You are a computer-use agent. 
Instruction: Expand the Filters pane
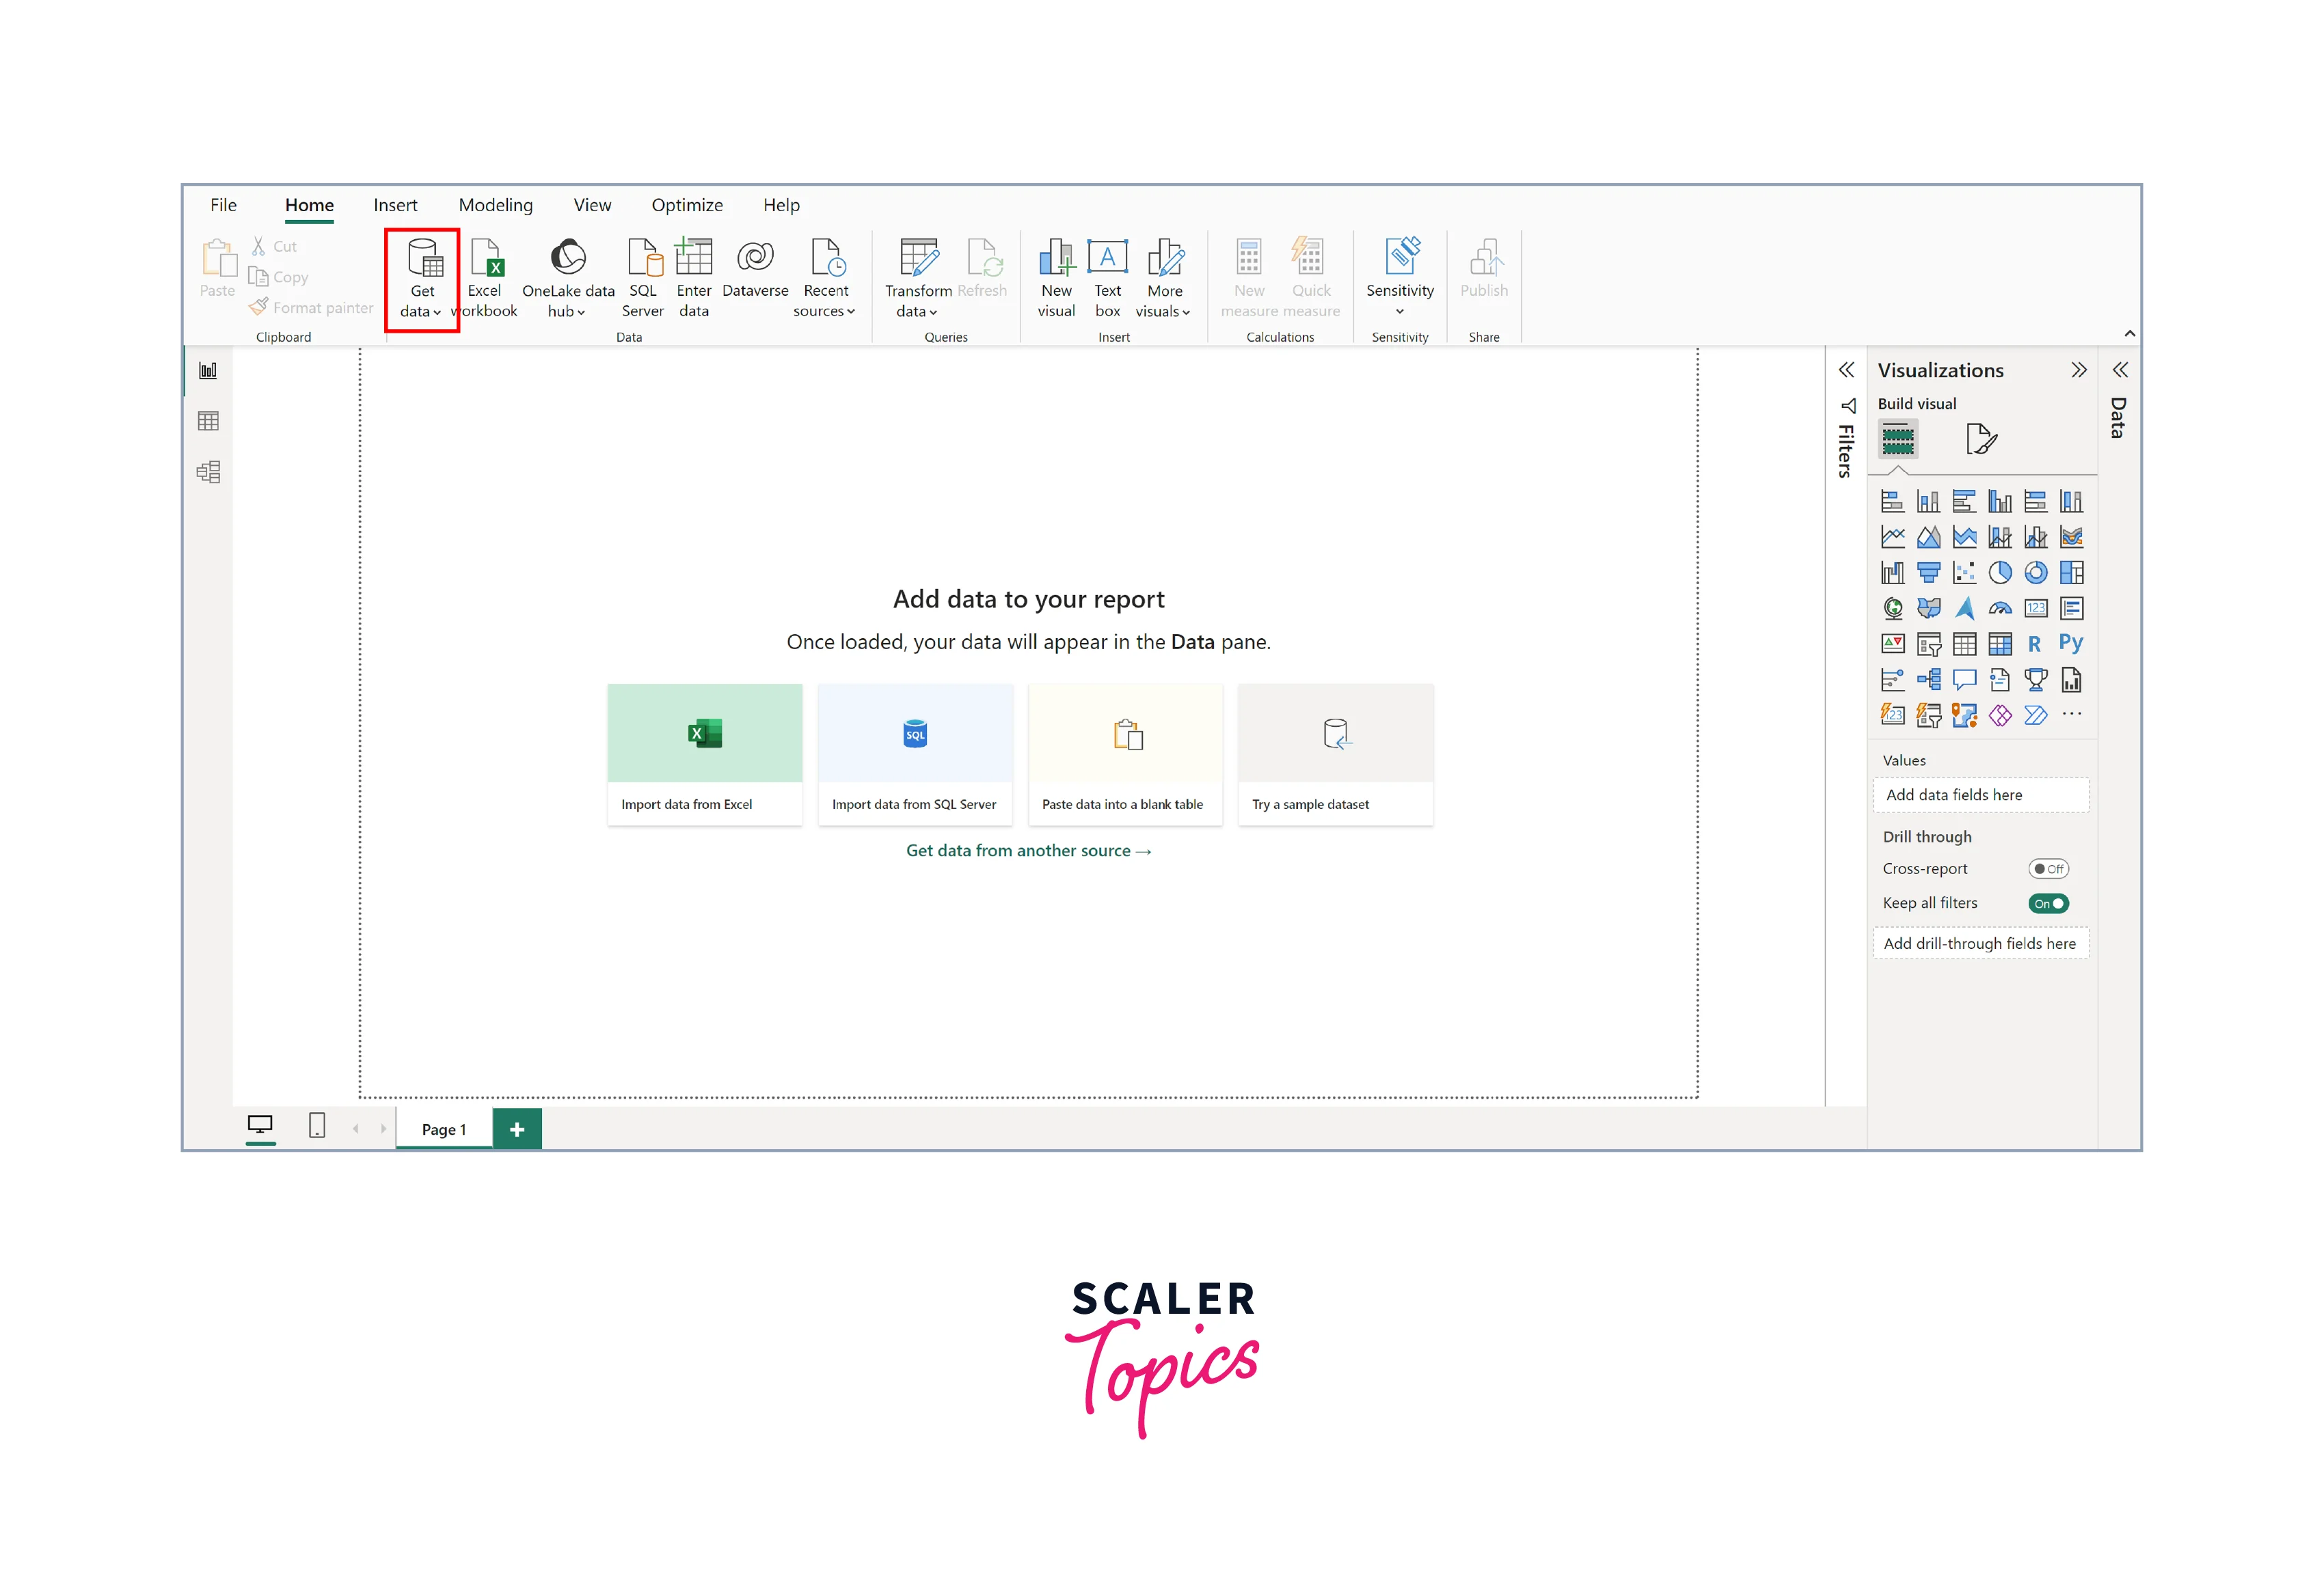click(1846, 370)
